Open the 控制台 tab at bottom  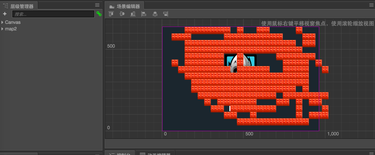click(x=119, y=153)
